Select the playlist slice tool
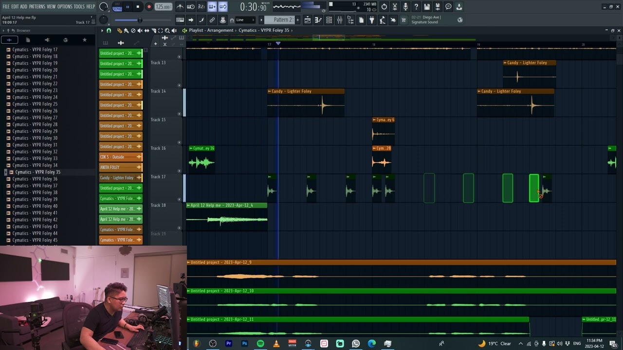 click(153, 31)
